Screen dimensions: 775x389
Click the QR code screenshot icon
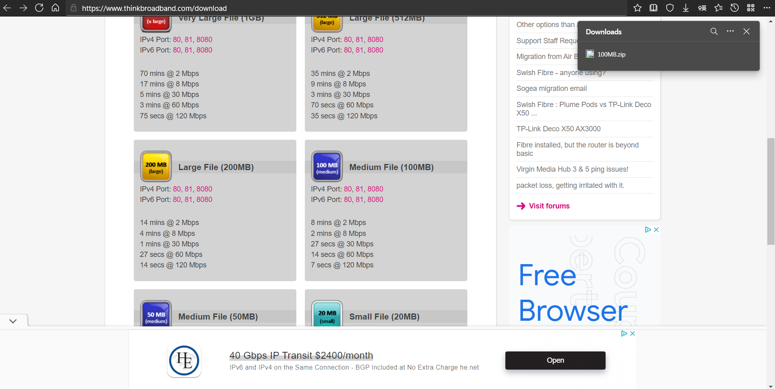click(x=751, y=8)
